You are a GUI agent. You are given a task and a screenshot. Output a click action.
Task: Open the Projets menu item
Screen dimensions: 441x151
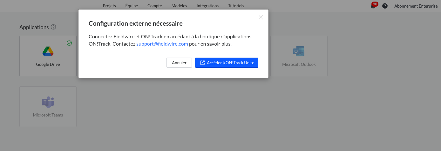pyautogui.click(x=109, y=6)
